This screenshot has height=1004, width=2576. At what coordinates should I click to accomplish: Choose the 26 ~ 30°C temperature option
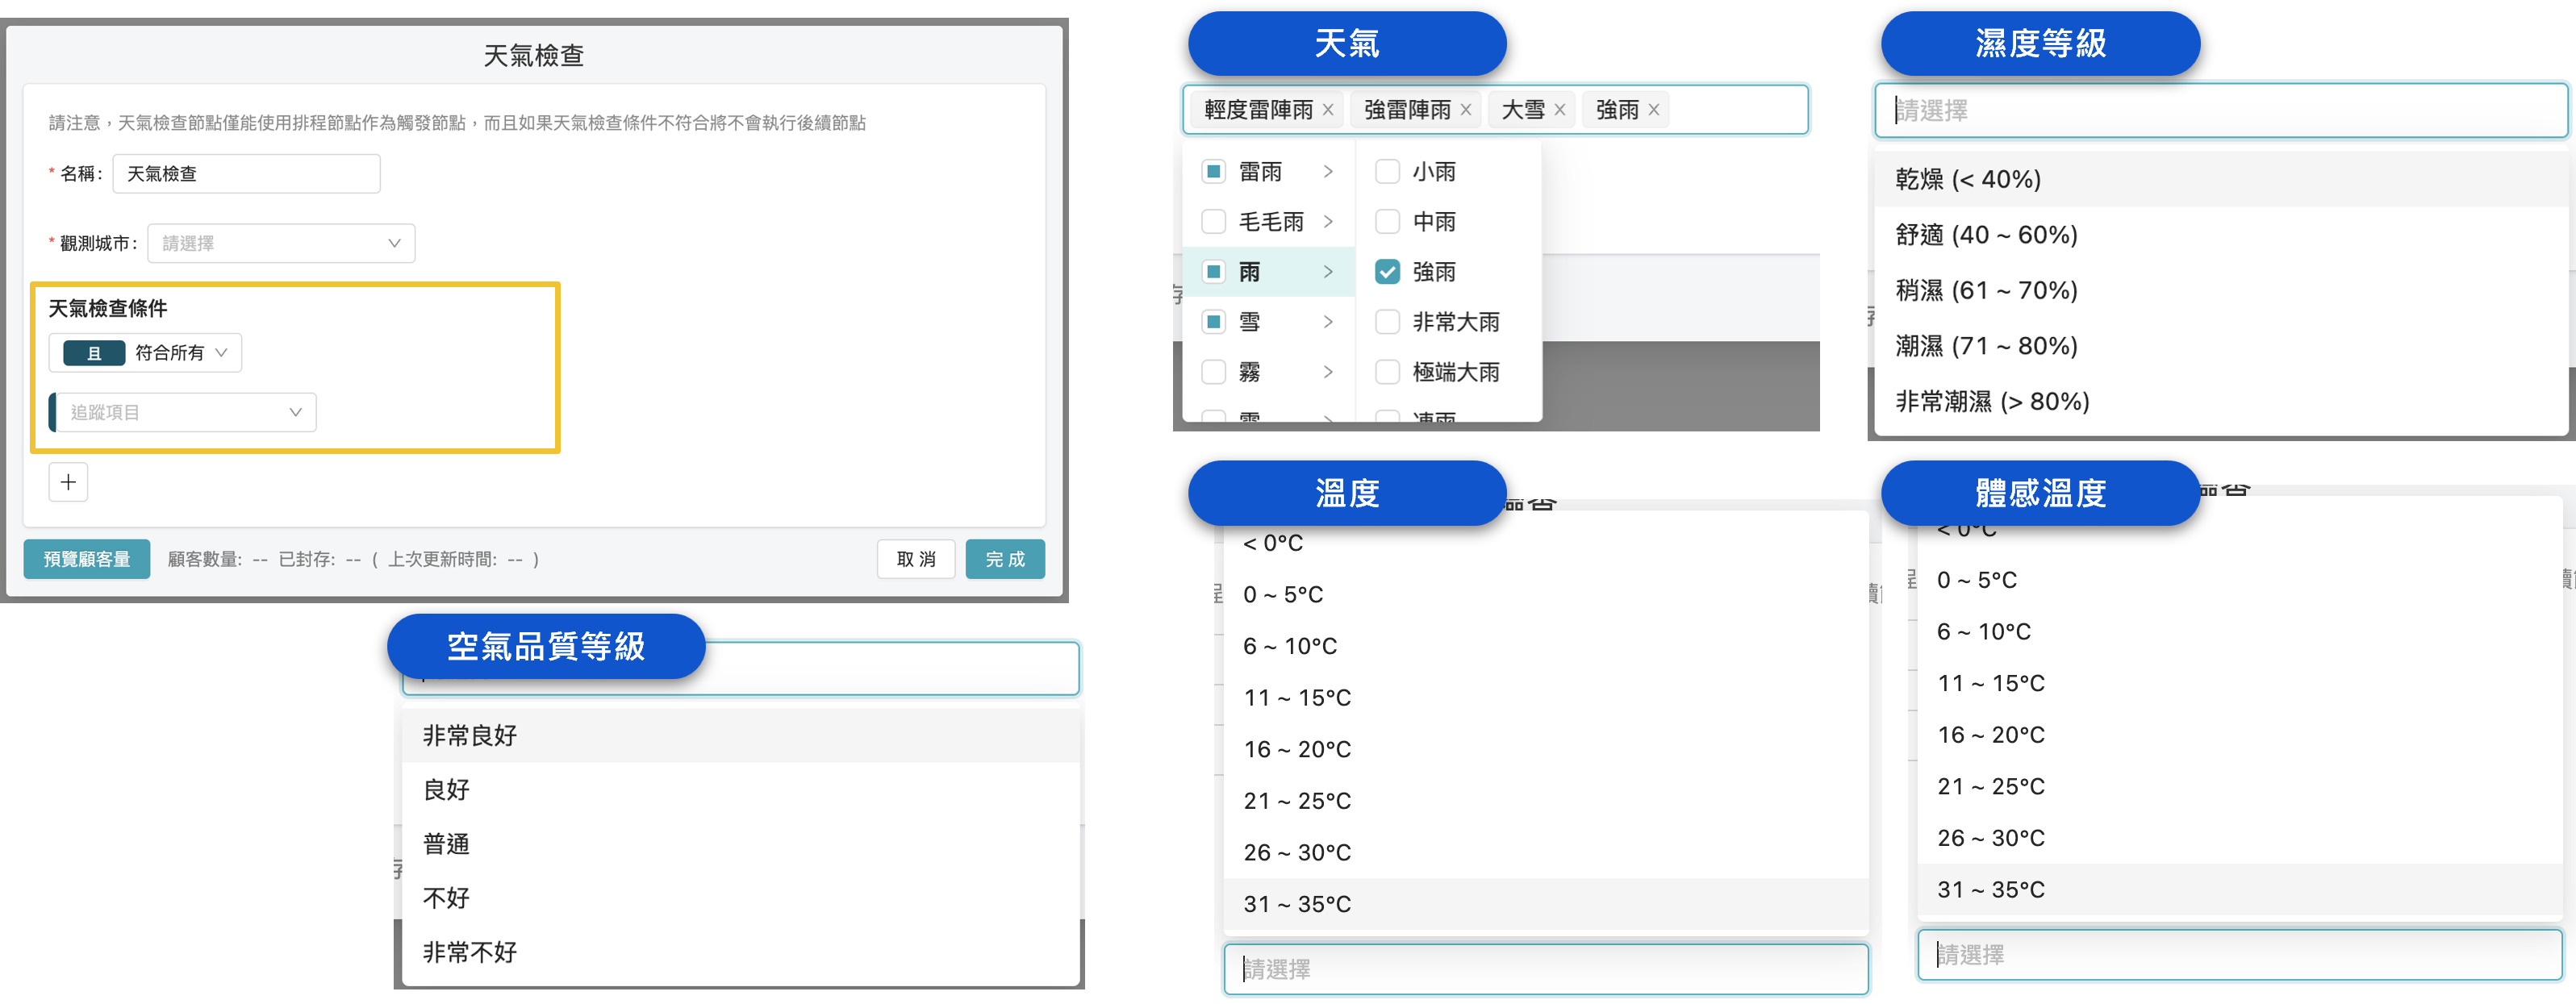(1297, 853)
